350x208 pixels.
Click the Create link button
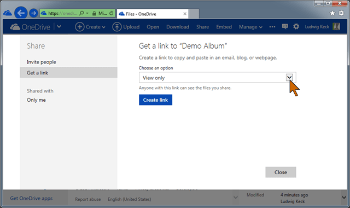pyautogui.click(x=155, y=100)
